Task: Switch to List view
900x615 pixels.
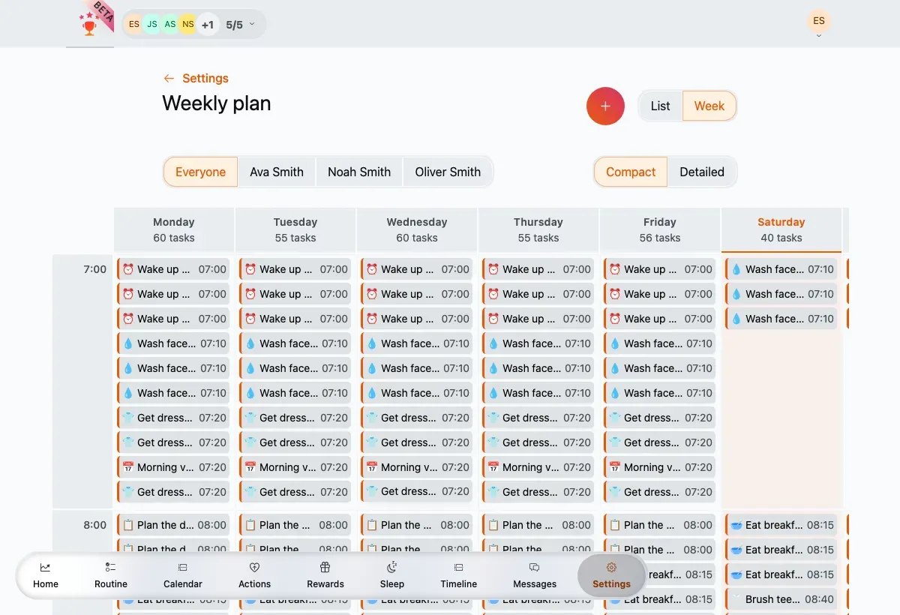Action: [660, 106]
